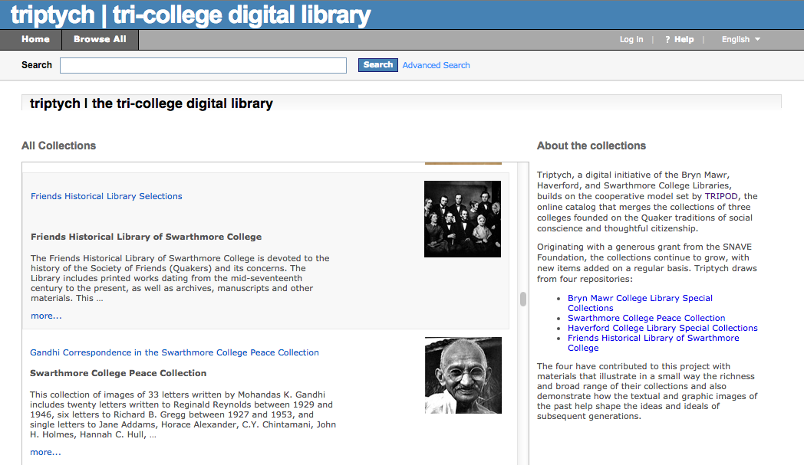
Task: Switch to the Browse All tab
Action: [x=100, y=39]
